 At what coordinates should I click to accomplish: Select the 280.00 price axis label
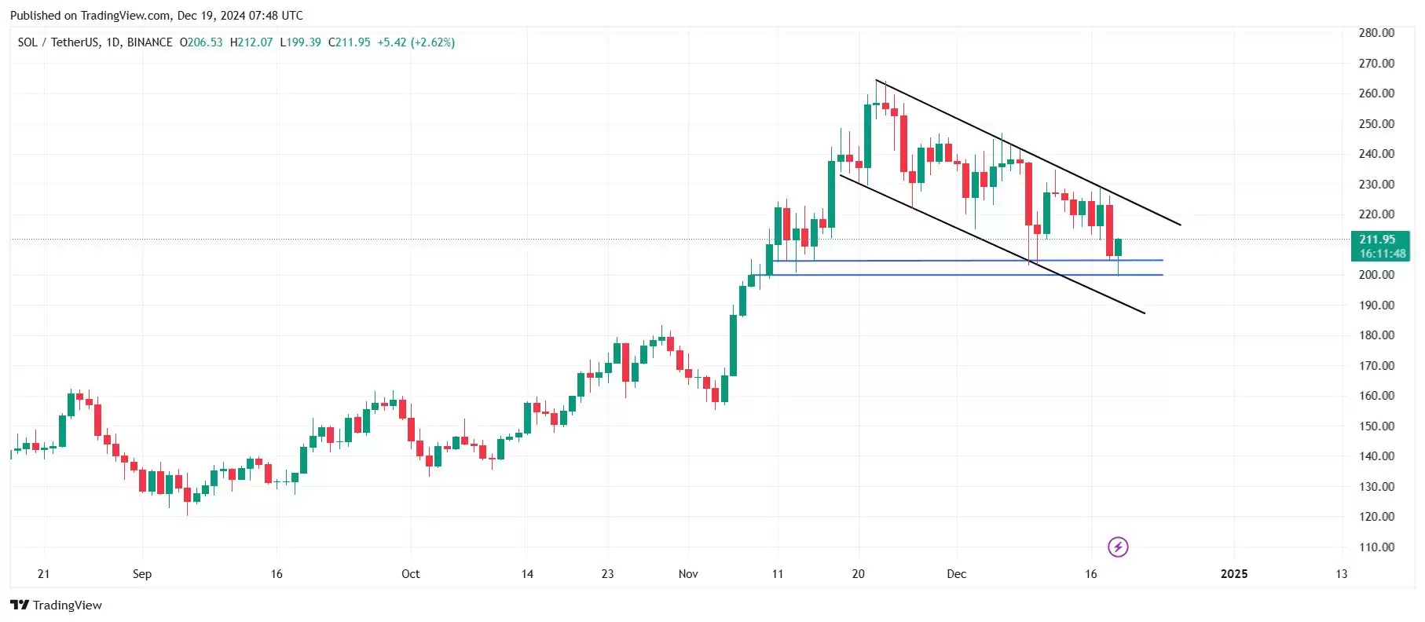coord(1376,33)
